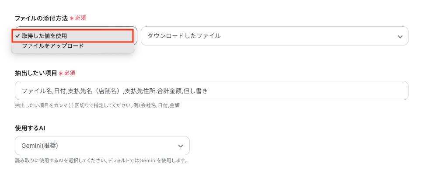Click the chevron arrow in Gemini(推奨) dropdown
Viewport: 426px width, 178px height.
(x=181, y=146)
